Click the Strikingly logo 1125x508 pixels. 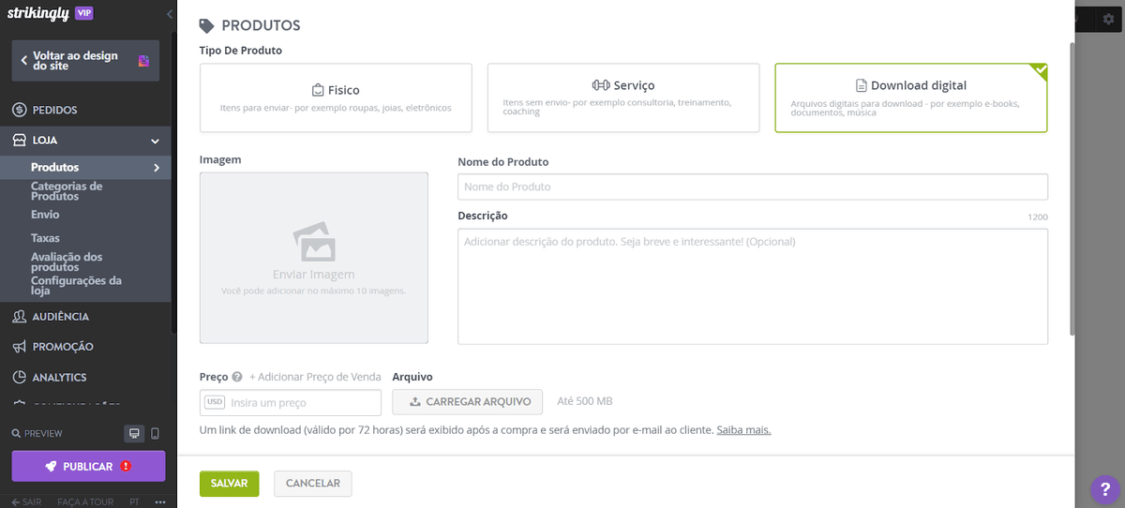pos(38,13)
